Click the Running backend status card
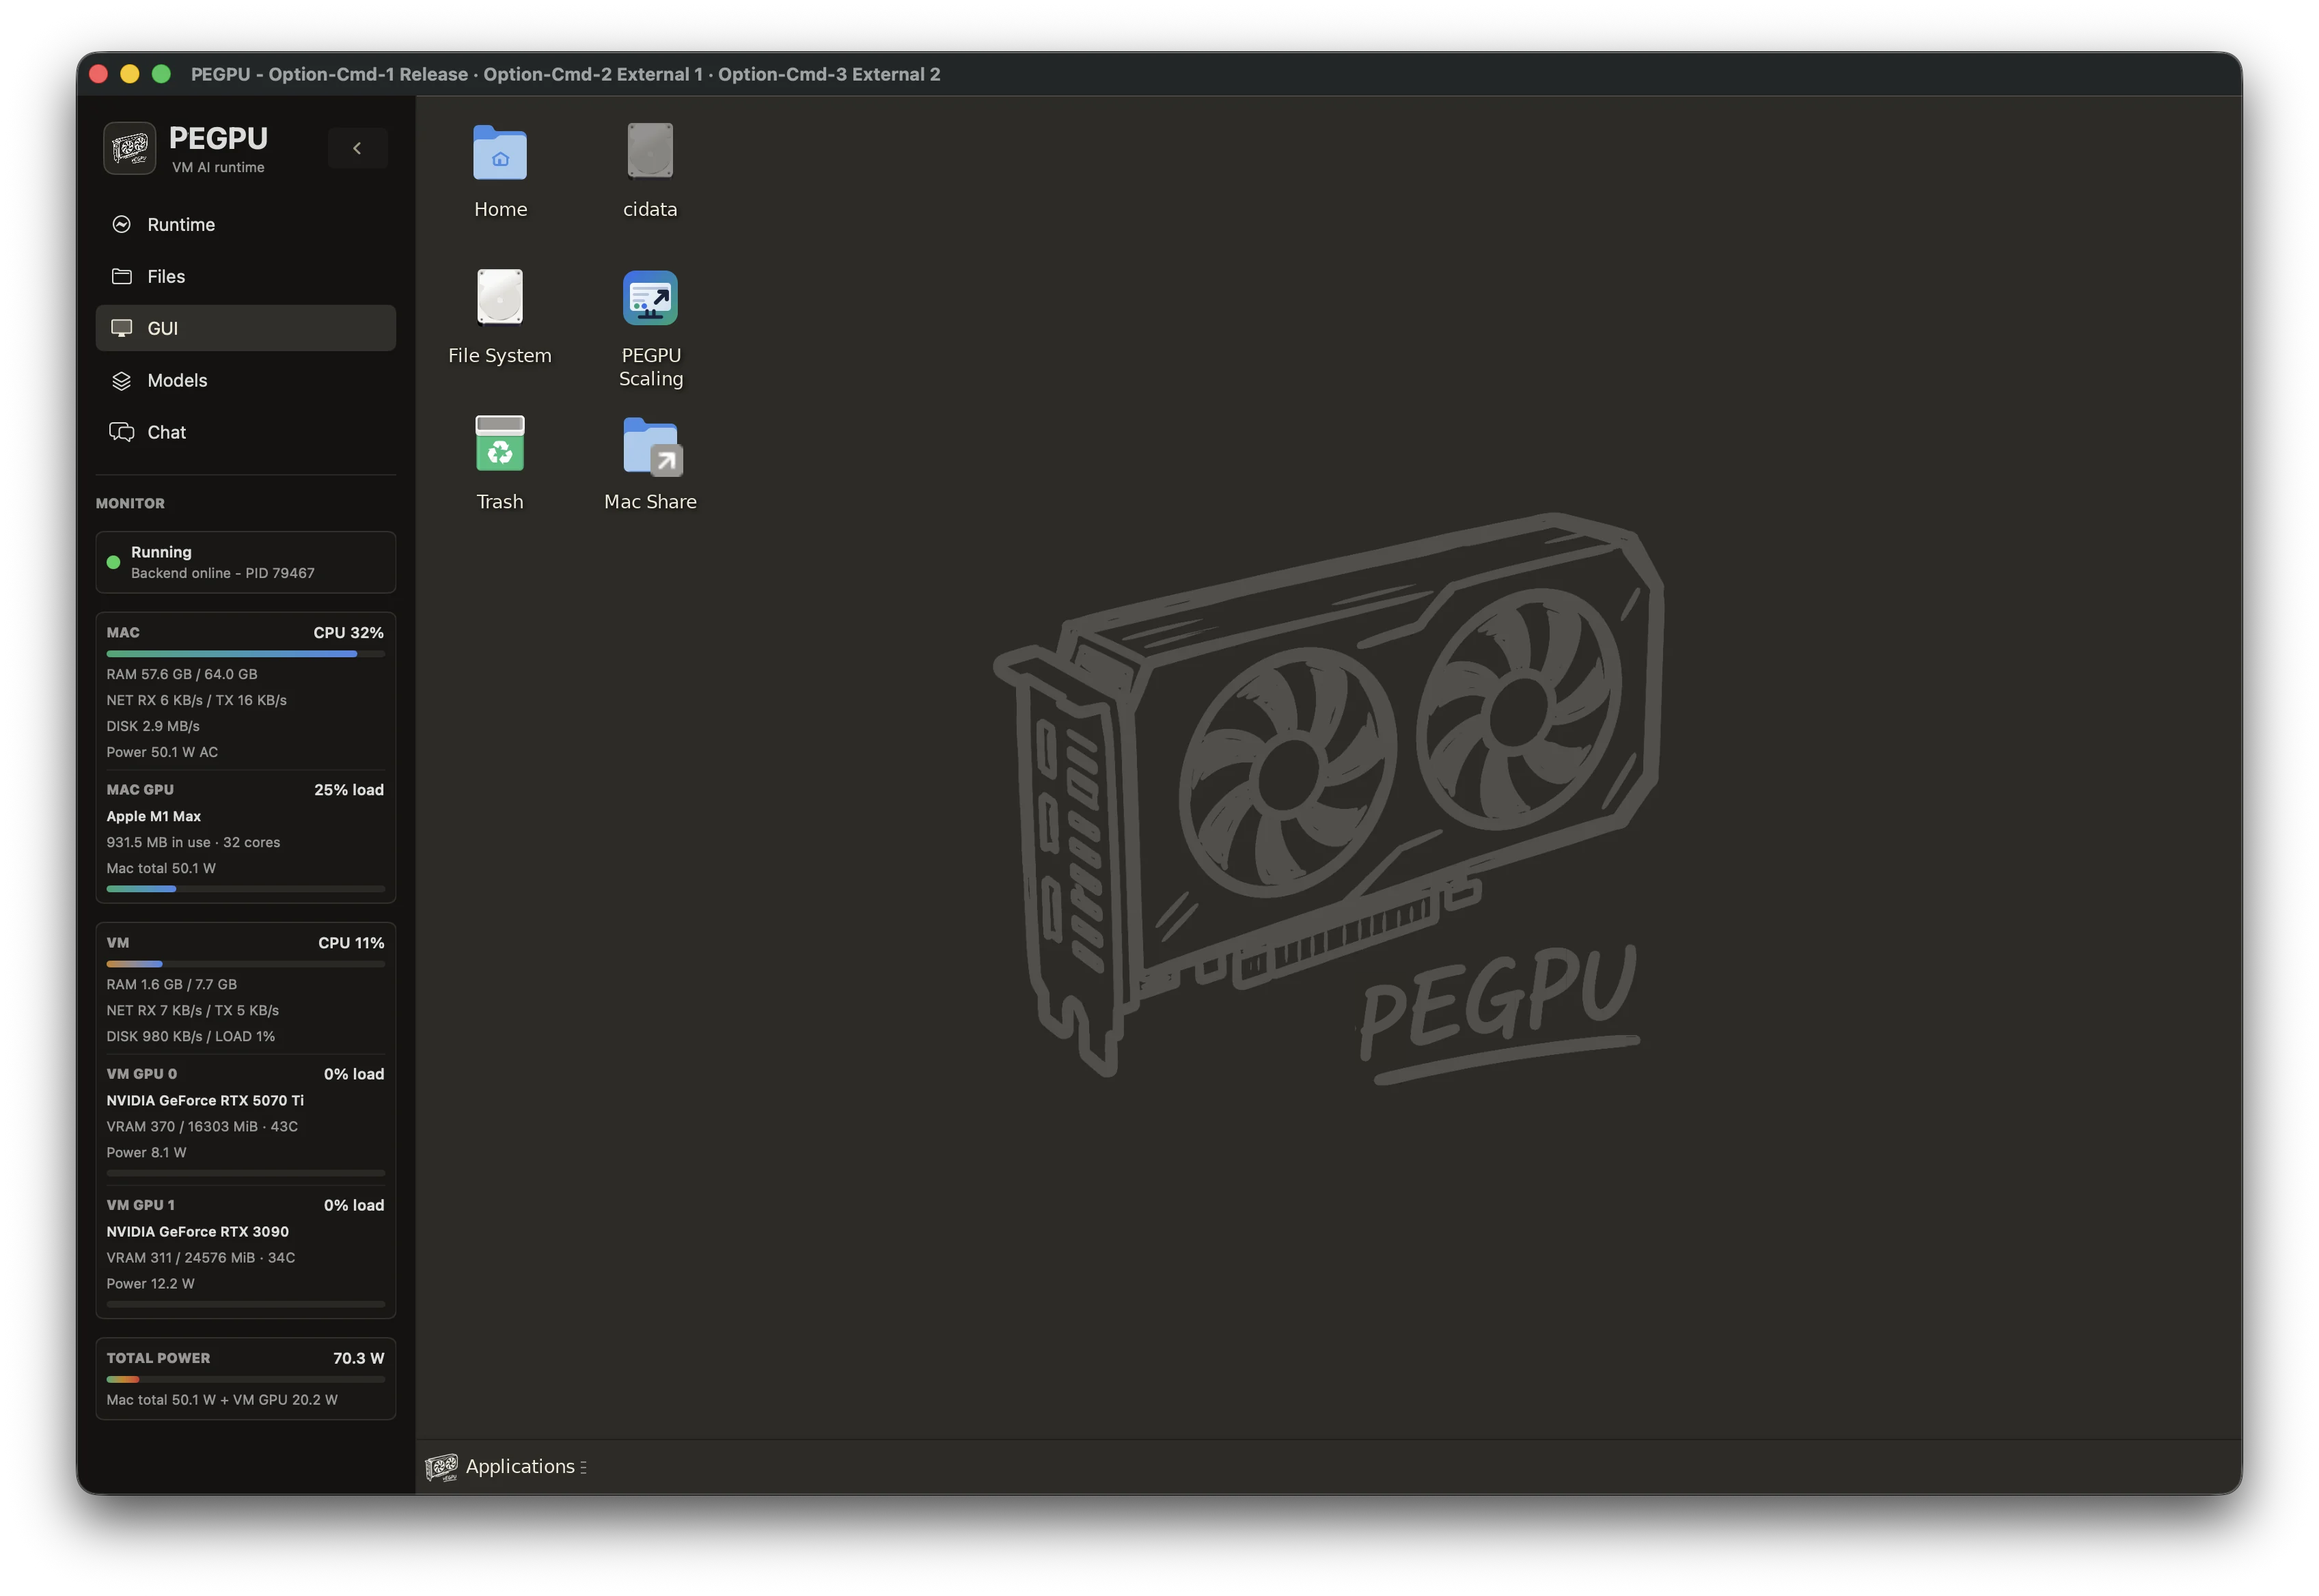The width and height of the screenshot is (2319, 1596). [x=246, y=562]
